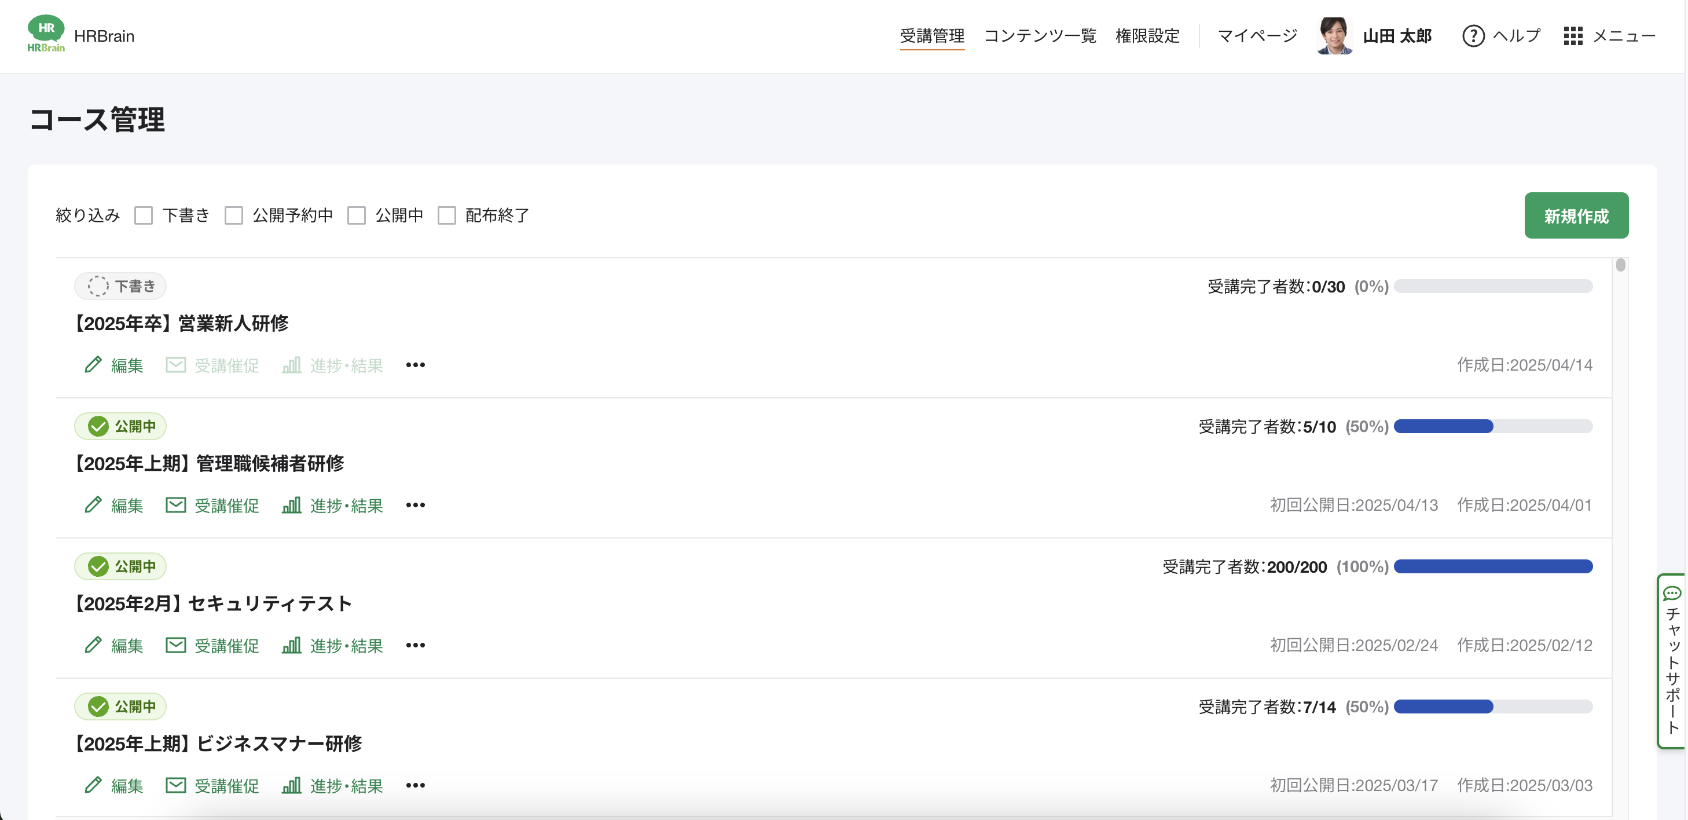Screen dimensions: 1688x820
Task: Click the 100% progress bar for セキュリティテスト
Action: (1493, 567)
